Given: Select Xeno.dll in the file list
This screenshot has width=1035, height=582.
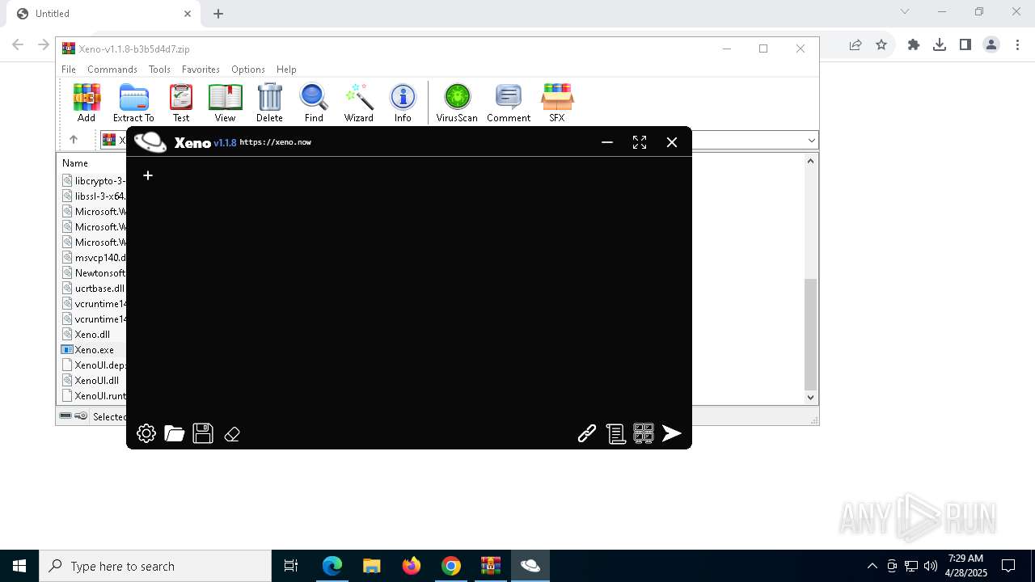Looking at the screenshot, I should (93, 335).
